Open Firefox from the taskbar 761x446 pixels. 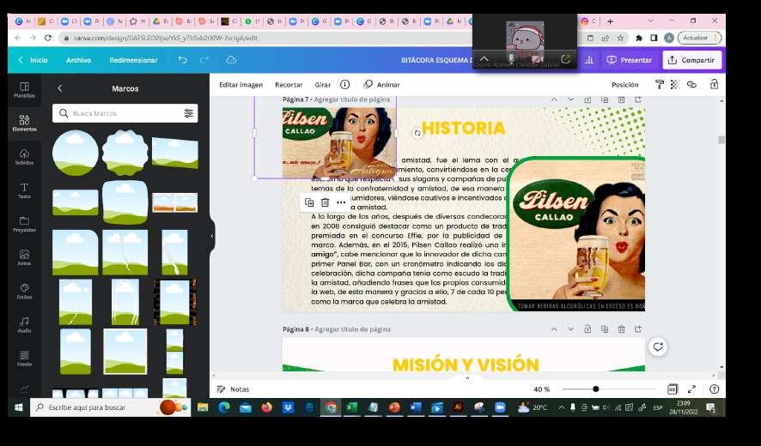pos(266,407)
